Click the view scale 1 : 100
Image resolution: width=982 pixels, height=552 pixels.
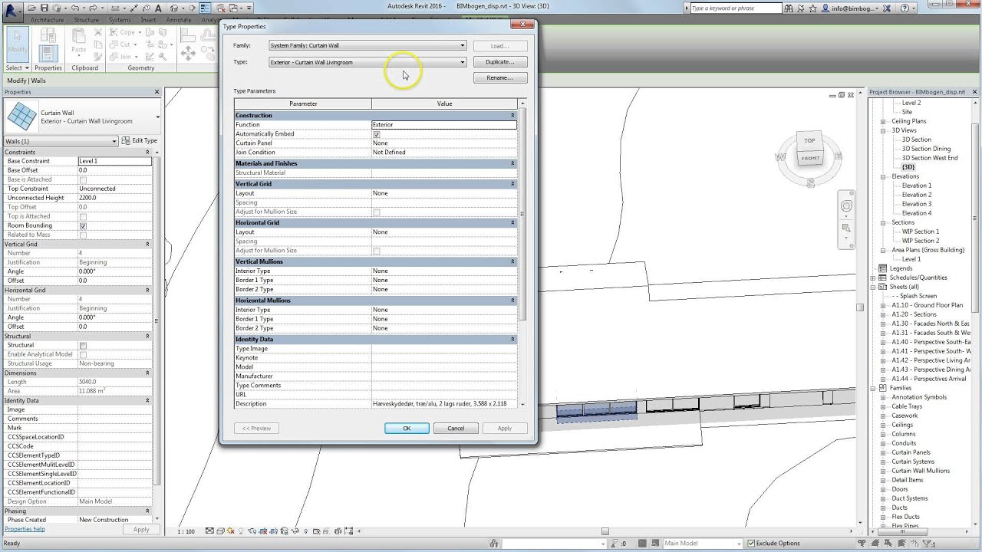click(x=186, y=531)
